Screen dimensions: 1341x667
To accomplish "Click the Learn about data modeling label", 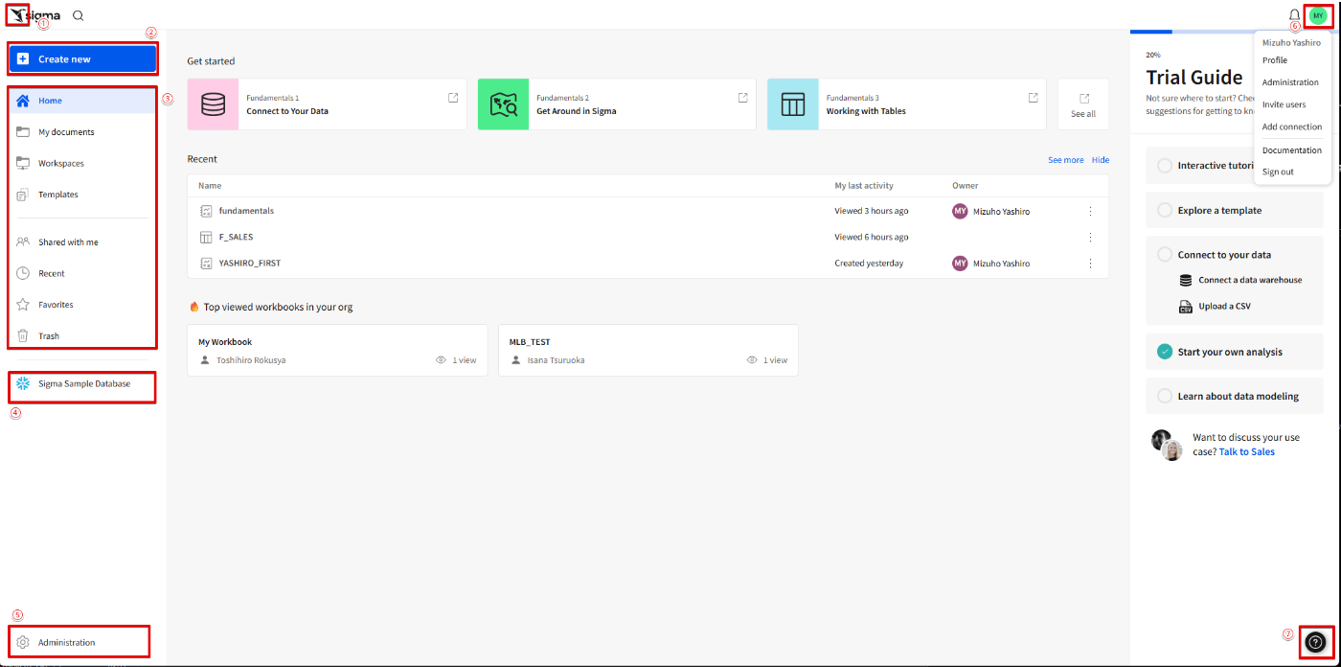I will coord(1239,396).
